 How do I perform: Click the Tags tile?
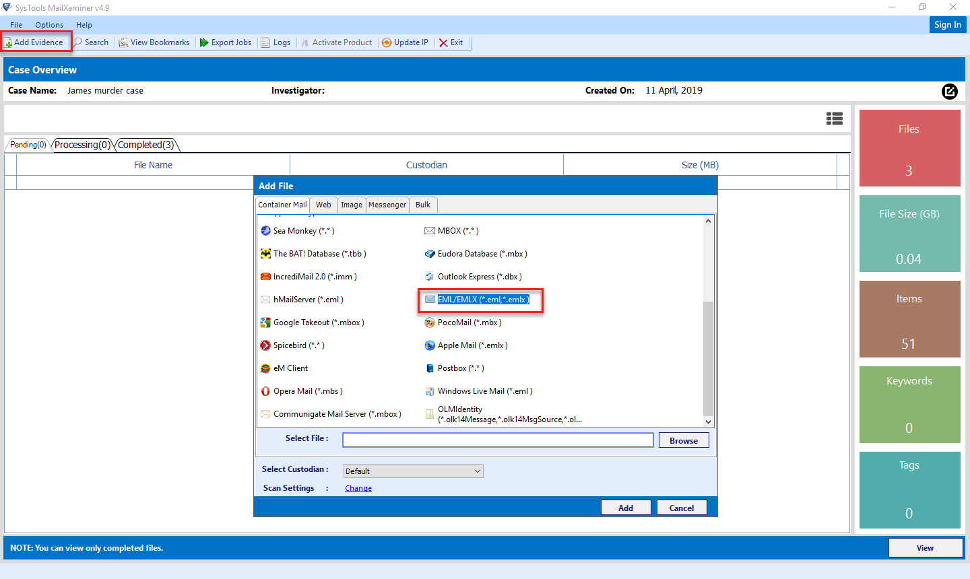pyautogui.click(x=910, y=490)
